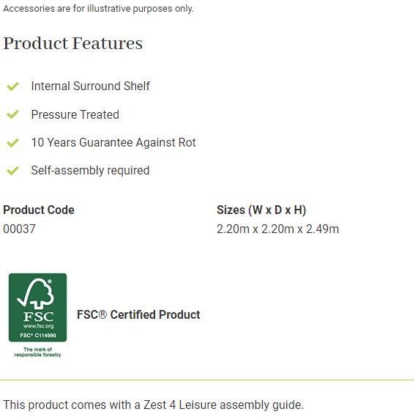Image resolution: width=415 pixels, height=417 pixels.
Task: Click the Product Code label
Action: [x=39, y=210]
